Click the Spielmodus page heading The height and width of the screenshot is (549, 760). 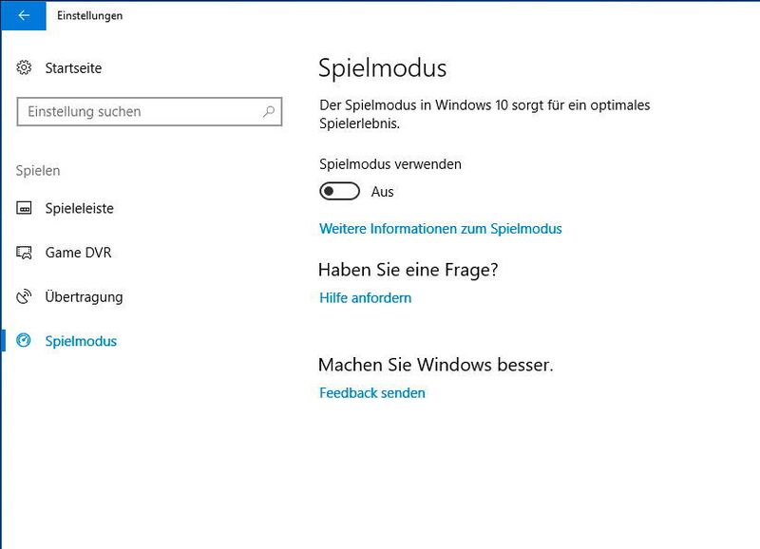coord(383,67)
